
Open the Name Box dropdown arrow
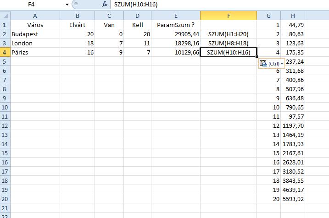67,5
